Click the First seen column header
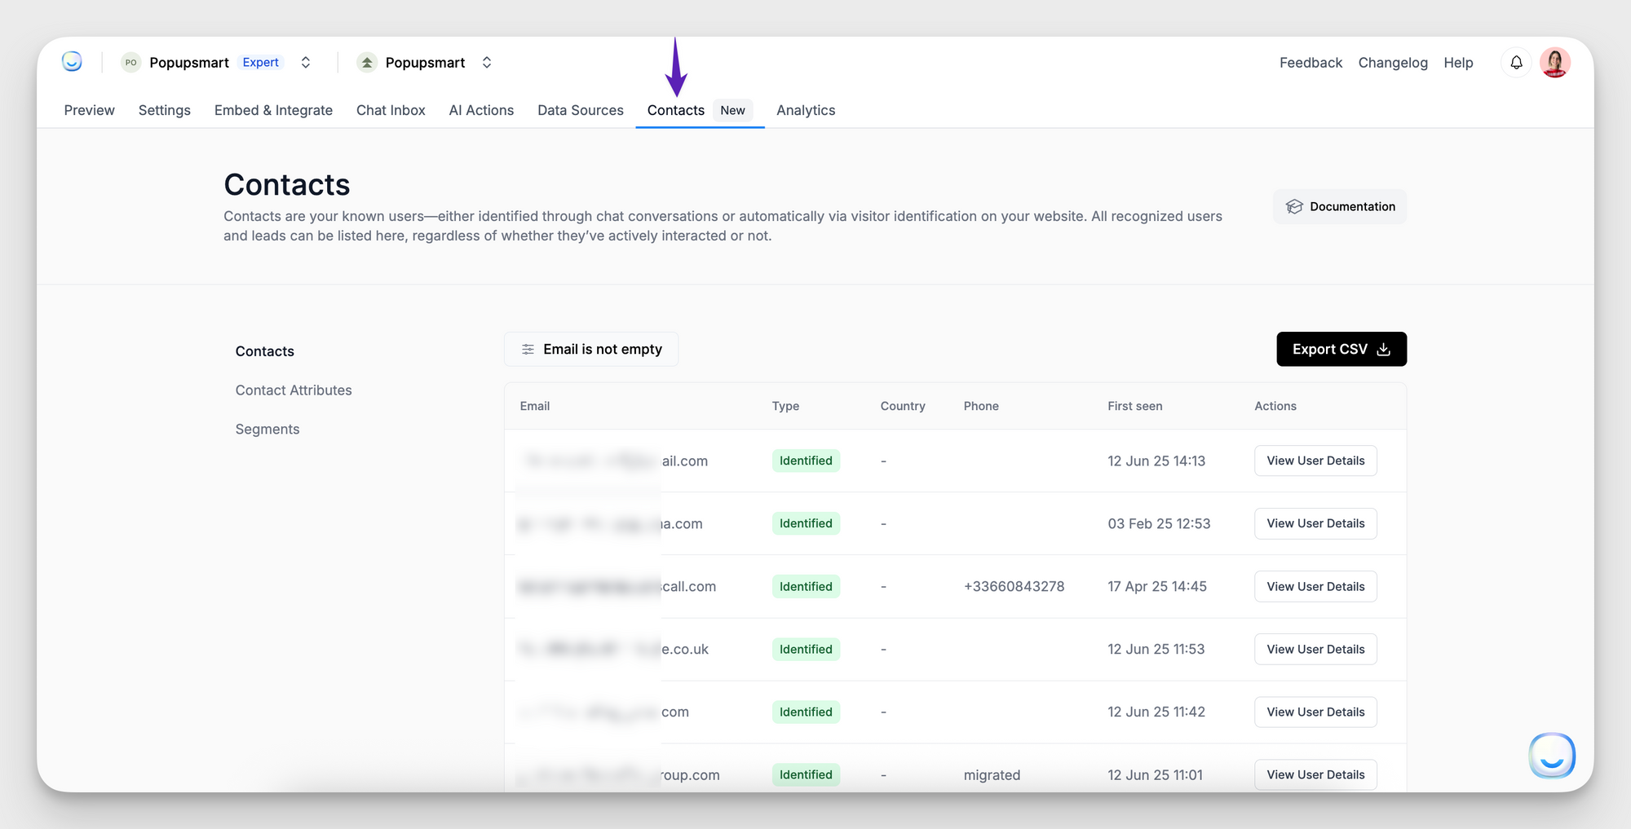The height and width of the screenshot is (829, 1631). pyautogui.click(x=1135, y=406)
